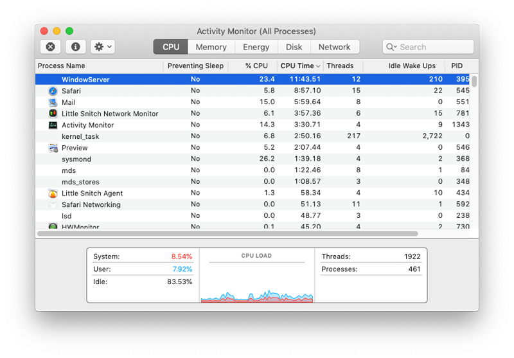Click the Preview app icon
The width and height of the screenshot is (514, 358).
point(53,148)
